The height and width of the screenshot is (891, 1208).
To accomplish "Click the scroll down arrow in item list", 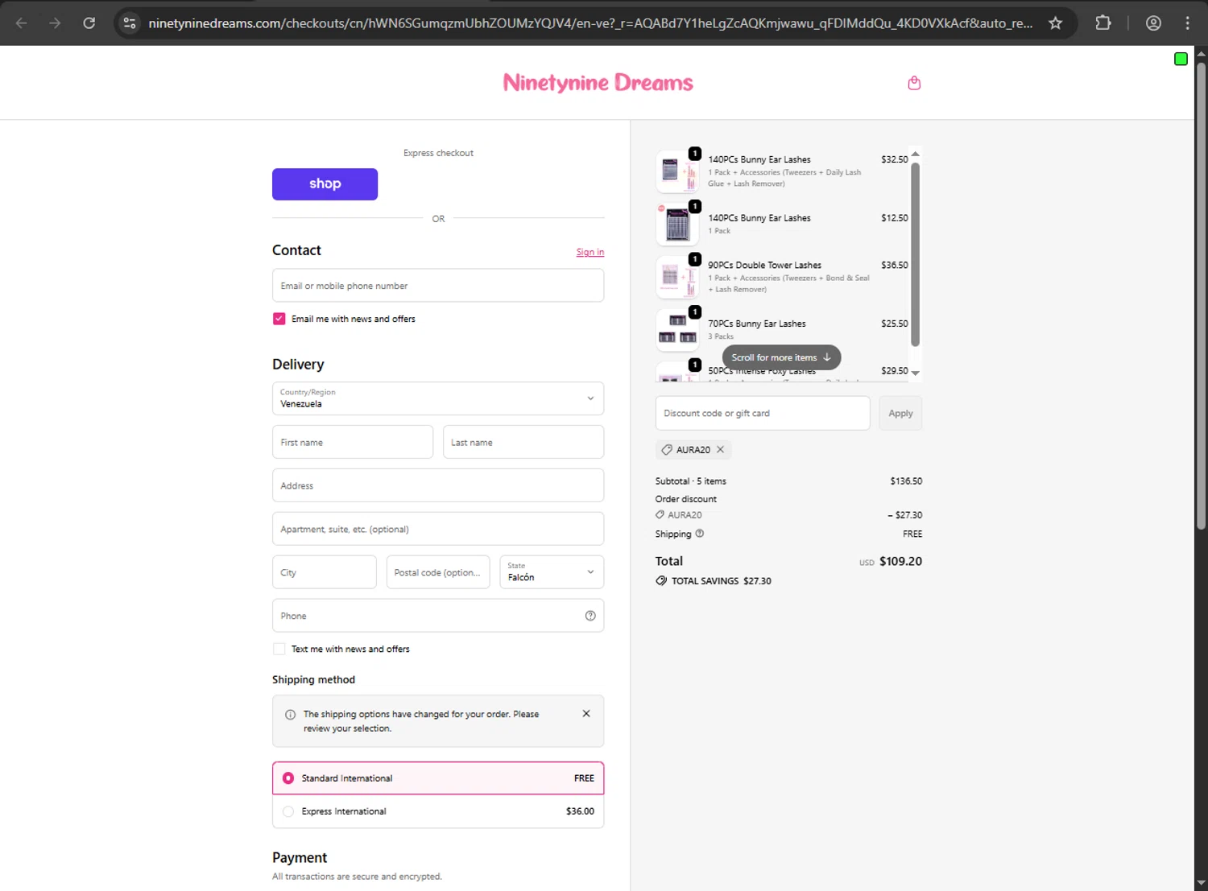I will point(915,373).
